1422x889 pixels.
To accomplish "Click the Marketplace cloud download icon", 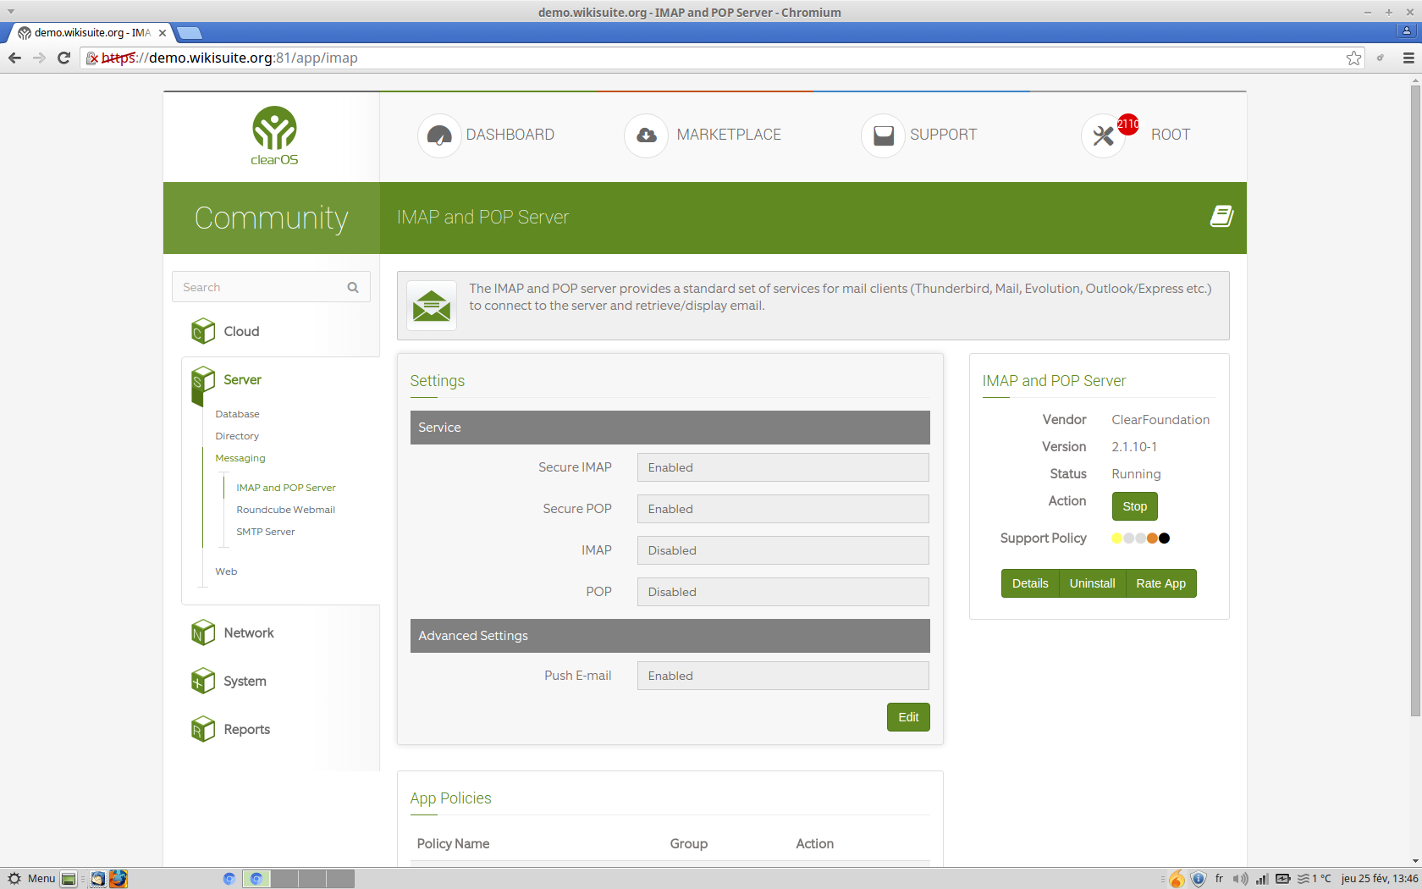I will pos(646,135).
